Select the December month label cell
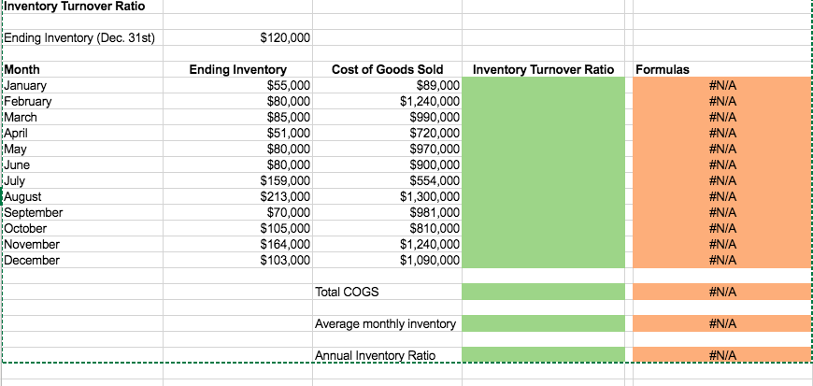This screenshot has height=386, width=813. (82, 260)
